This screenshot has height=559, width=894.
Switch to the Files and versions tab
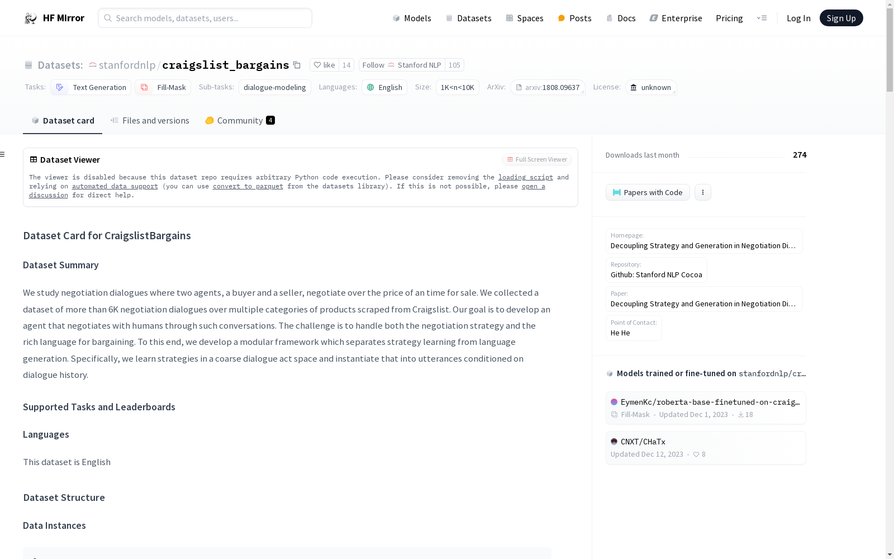click(150, 120)
